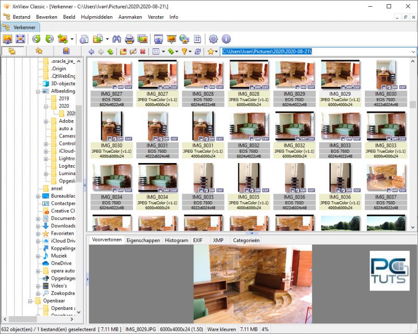Switch to the Histogram tab

click(x=176, y=240)
